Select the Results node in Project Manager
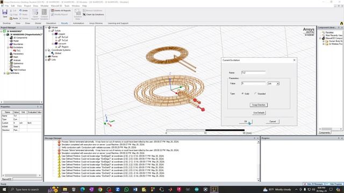 (x=15, y=66)
